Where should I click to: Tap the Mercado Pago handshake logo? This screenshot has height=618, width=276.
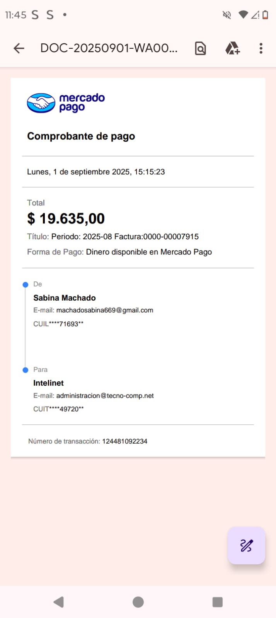(x=41, y=103)
